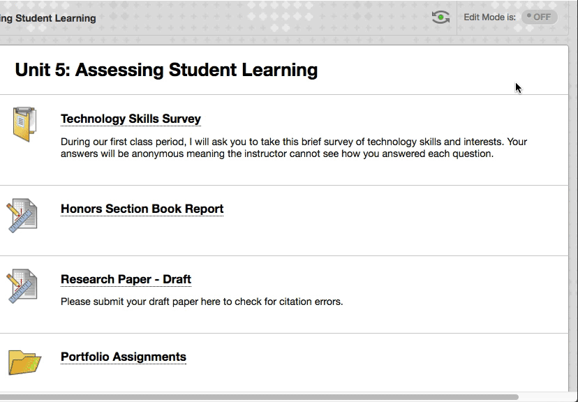Click the Unit 5: Assessing Student Learning heading
This screenshot has width=578, height=402.
pyautogui.click(x=166, y=70)
